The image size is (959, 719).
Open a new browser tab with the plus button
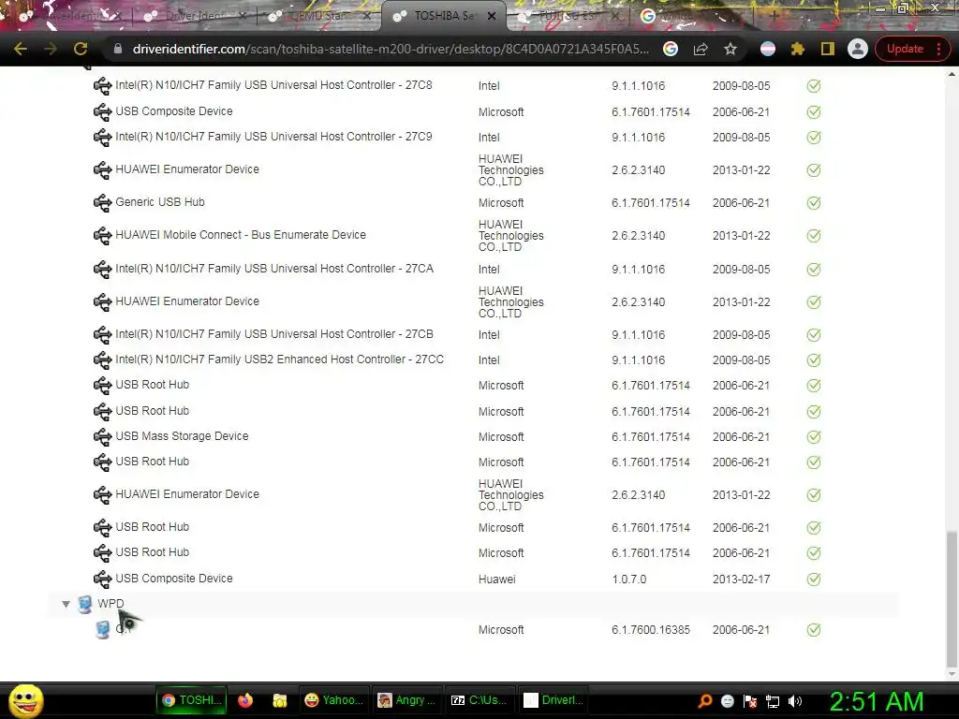(774, 16)
